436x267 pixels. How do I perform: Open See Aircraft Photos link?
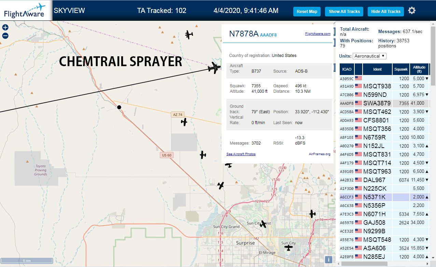pos(241,154)
